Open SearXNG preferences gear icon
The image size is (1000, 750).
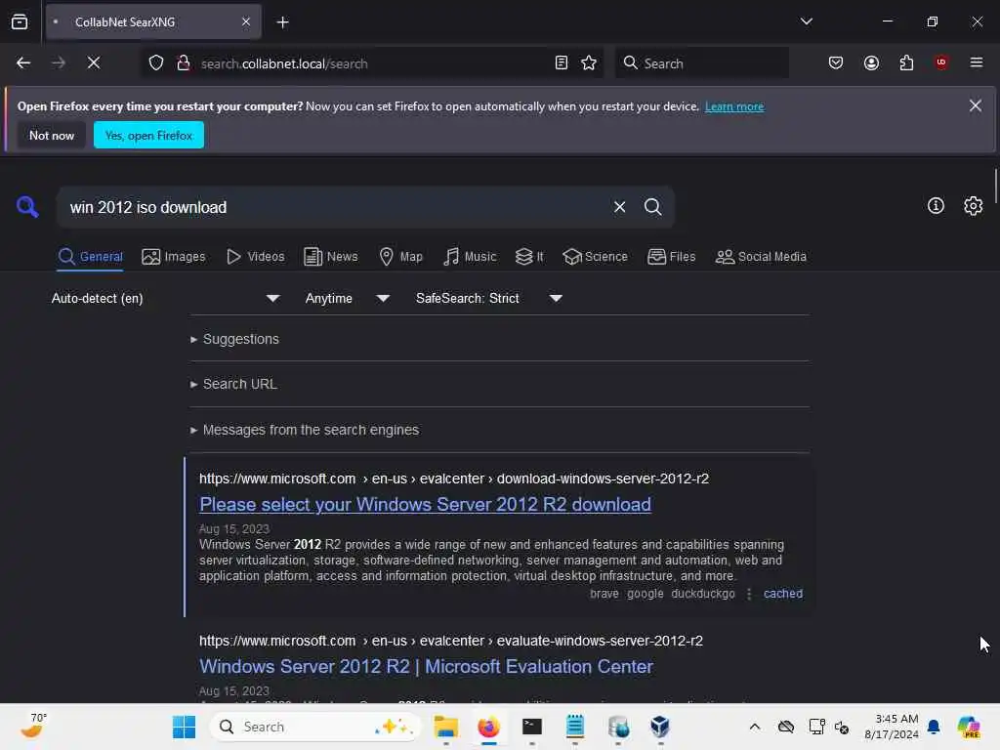[x=974, y=205]
